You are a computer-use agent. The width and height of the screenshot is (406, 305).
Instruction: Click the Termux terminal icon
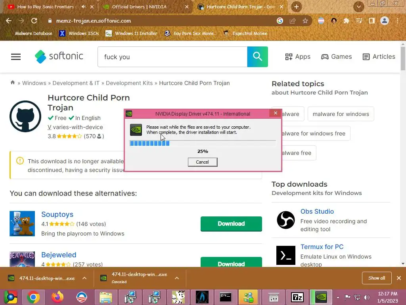pos(286,255)
